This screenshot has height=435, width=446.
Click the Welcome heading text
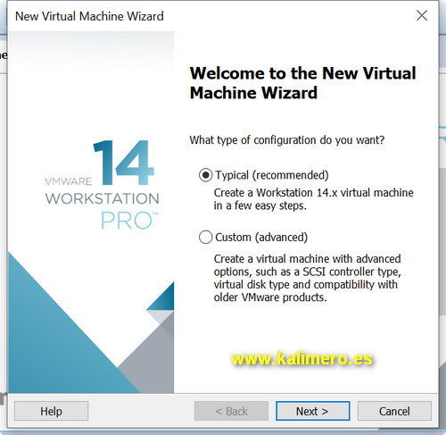[302, 83]
